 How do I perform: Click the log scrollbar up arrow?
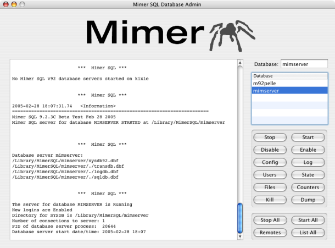pyautogui.click(x=240, y=63)
